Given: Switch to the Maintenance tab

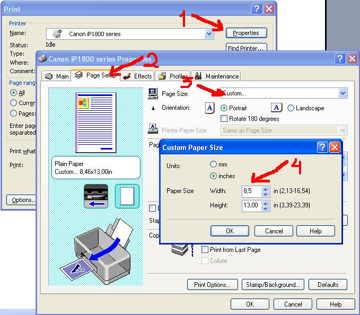Looking at the screenshot, I should point(216,76).
